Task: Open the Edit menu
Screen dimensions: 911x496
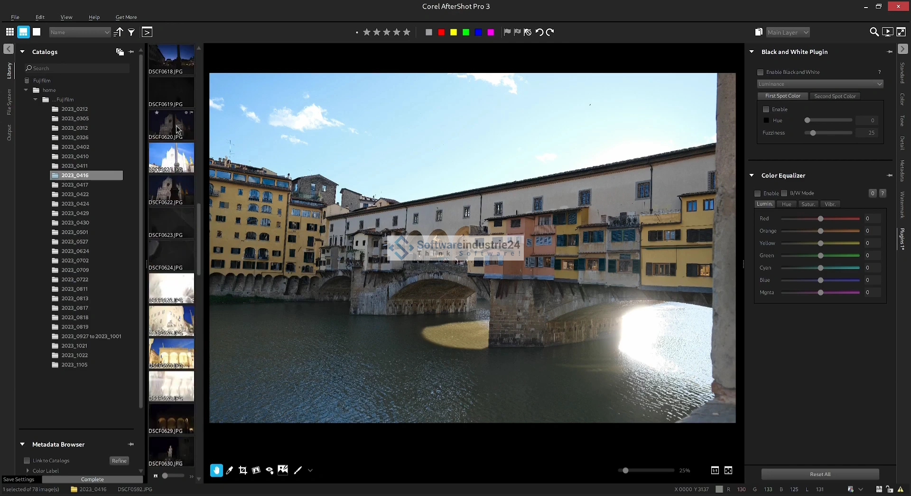Action: coord(40,17)
